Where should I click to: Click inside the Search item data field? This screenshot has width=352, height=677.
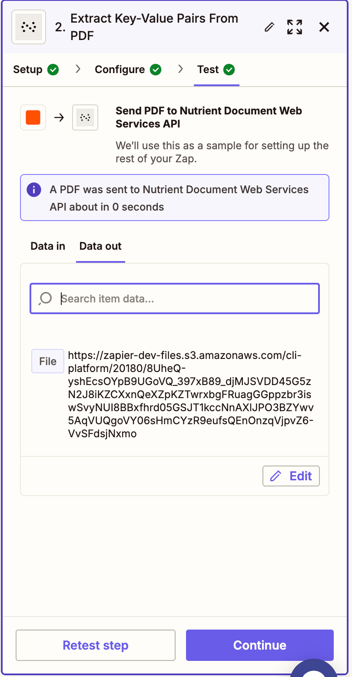click(x=174, y=298)
